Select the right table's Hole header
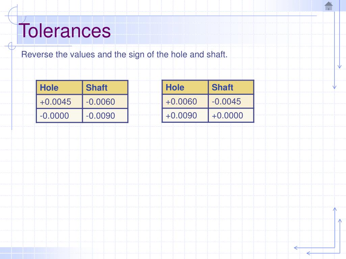Screen dimensions: 346x259 [185, 87]
